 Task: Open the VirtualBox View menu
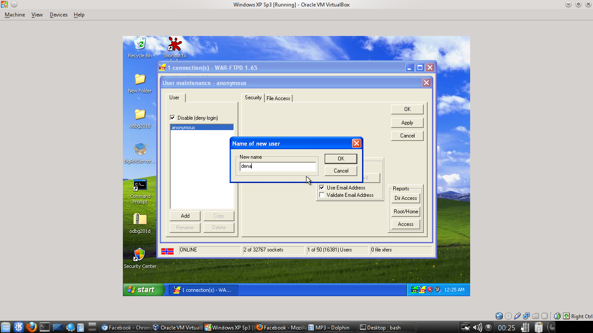pos(37,15)
